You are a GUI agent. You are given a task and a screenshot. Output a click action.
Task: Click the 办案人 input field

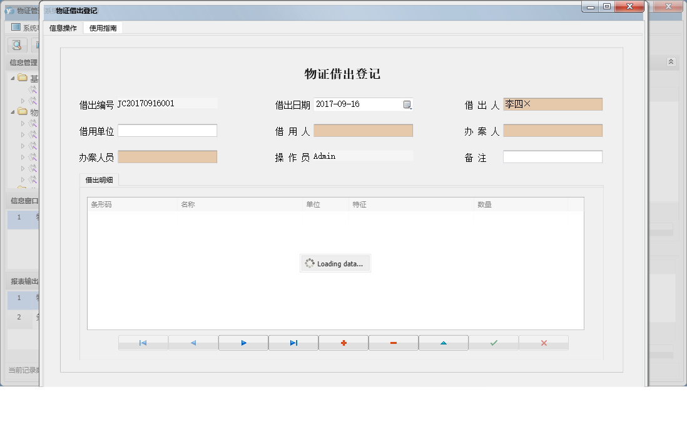pyautogui.click(x=553, y=131)
